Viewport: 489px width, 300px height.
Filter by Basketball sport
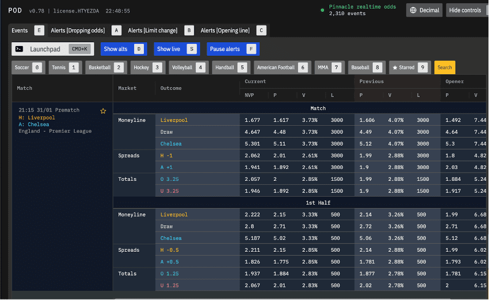tap(106, 68)
